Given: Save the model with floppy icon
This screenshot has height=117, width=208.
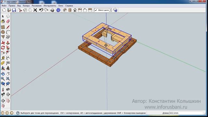Looking at the screenshot, I should 14,10.
